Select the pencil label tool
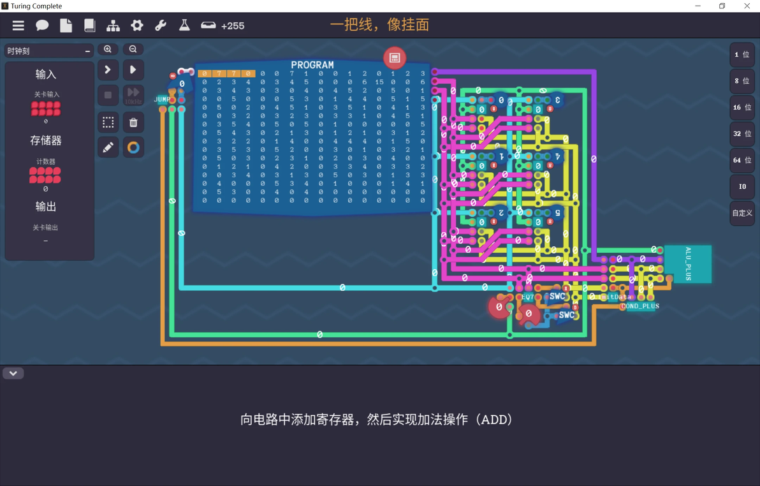The width and height of the screenshot is (760, 486). (x=108, y=147)
